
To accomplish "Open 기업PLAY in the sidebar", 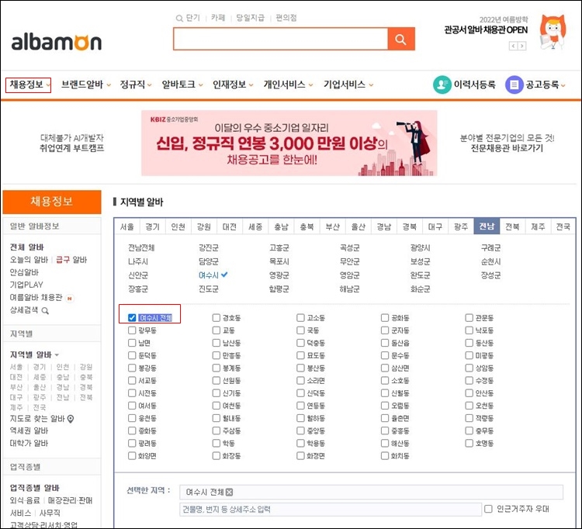I will point(26,285).
